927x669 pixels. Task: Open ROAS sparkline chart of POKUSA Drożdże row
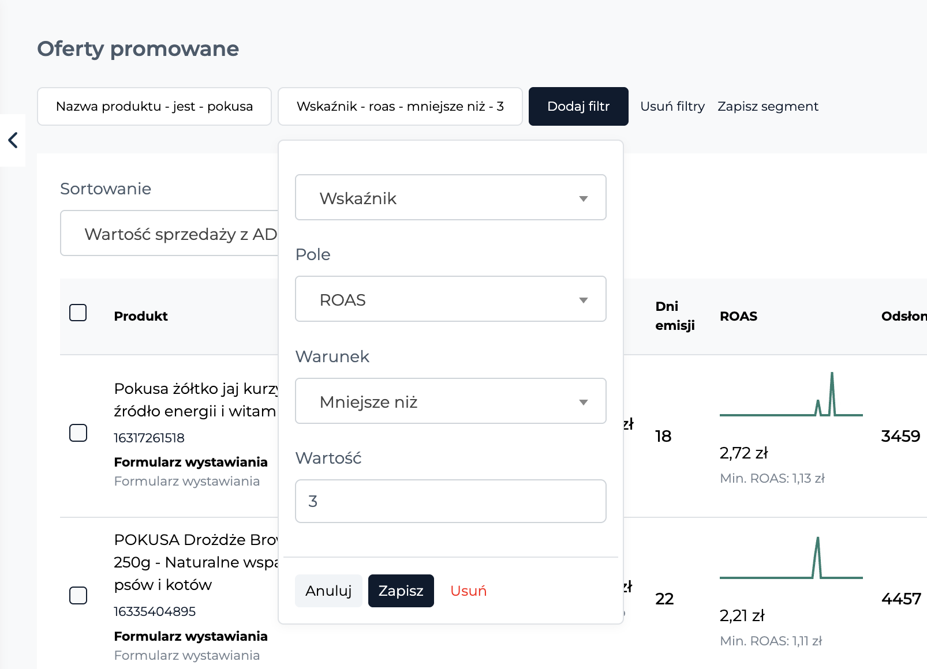(x=791, y=558)
